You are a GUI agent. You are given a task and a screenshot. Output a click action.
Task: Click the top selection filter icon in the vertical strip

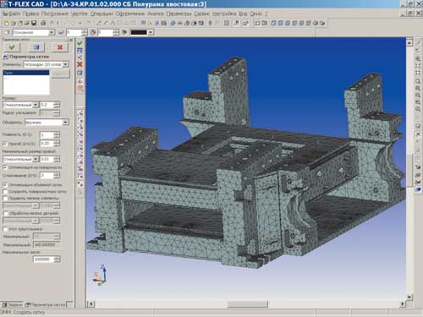coord(80,113)
